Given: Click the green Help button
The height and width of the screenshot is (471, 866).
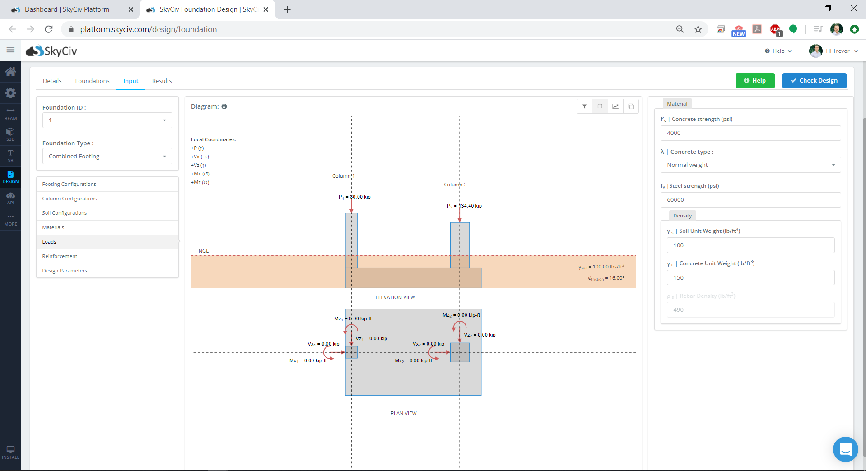Looking at the screenshot, I should pyautogui.click(x=755, y=81).
